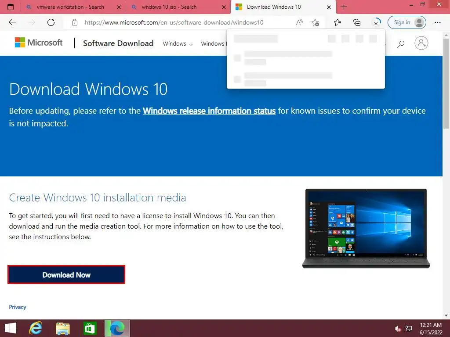
Task: Open the Microsoft account sign-in avatar
Action: pyautogui.click(x=421, y=43)
